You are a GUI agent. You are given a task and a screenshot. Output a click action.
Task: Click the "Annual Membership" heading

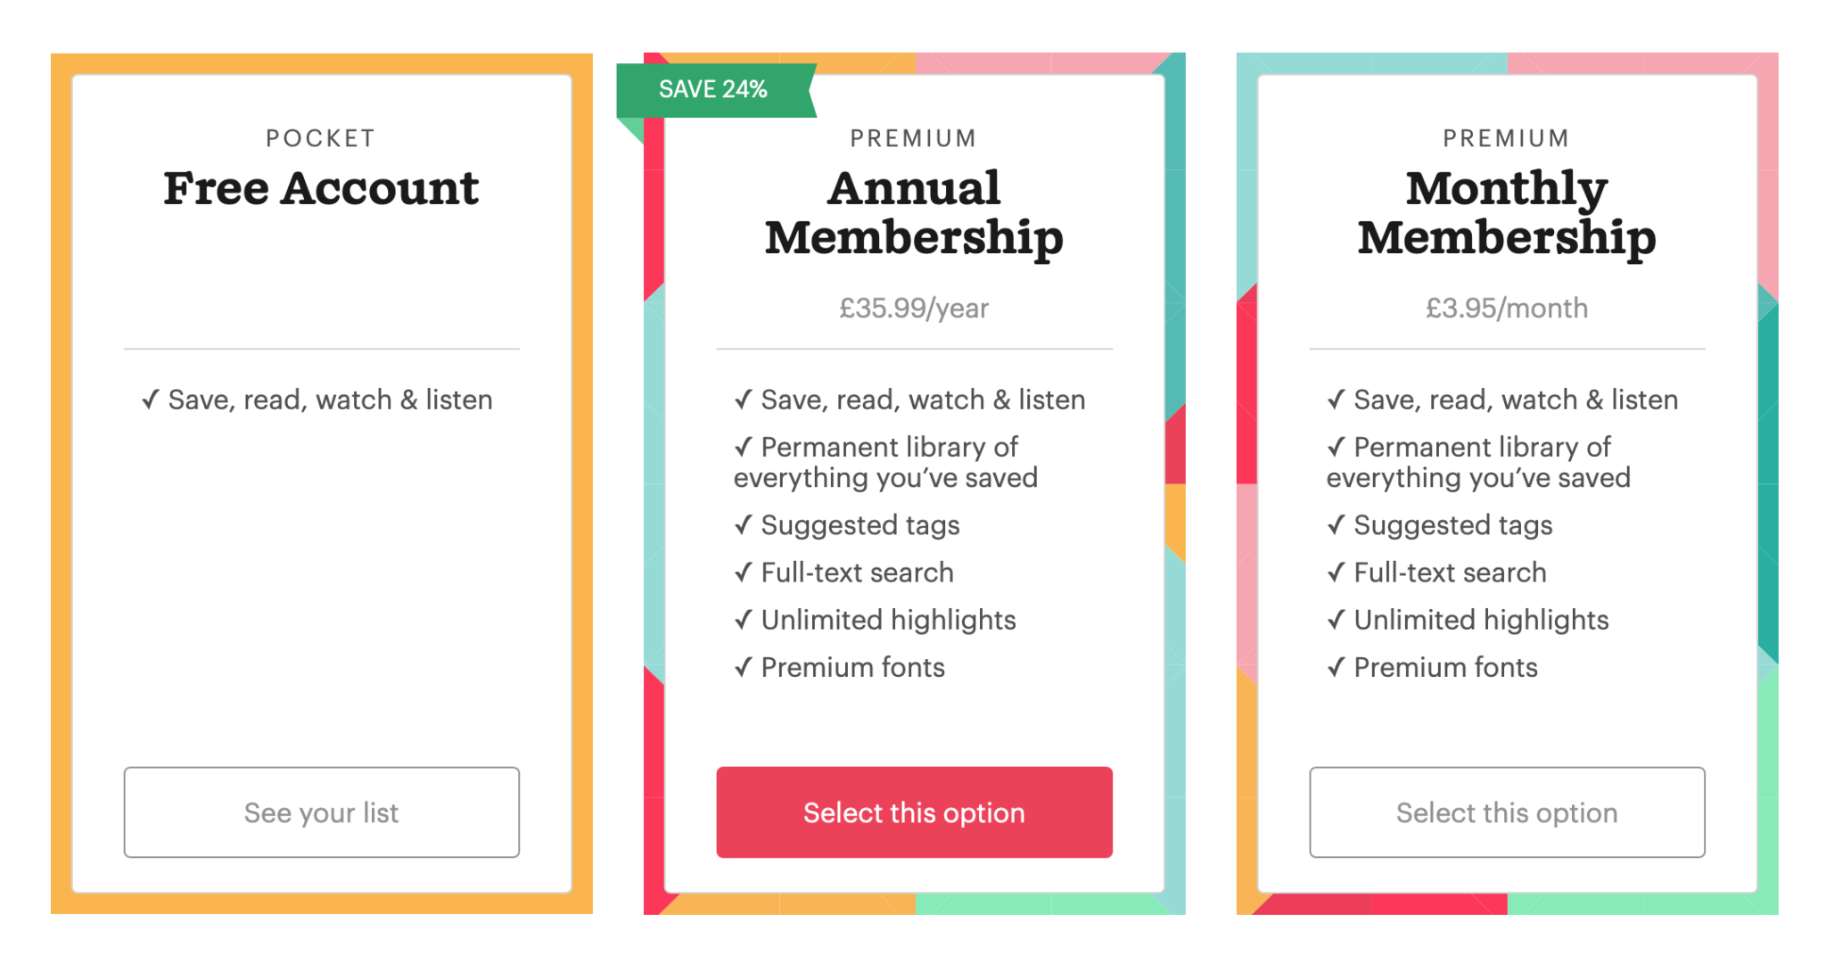[914, 212]
